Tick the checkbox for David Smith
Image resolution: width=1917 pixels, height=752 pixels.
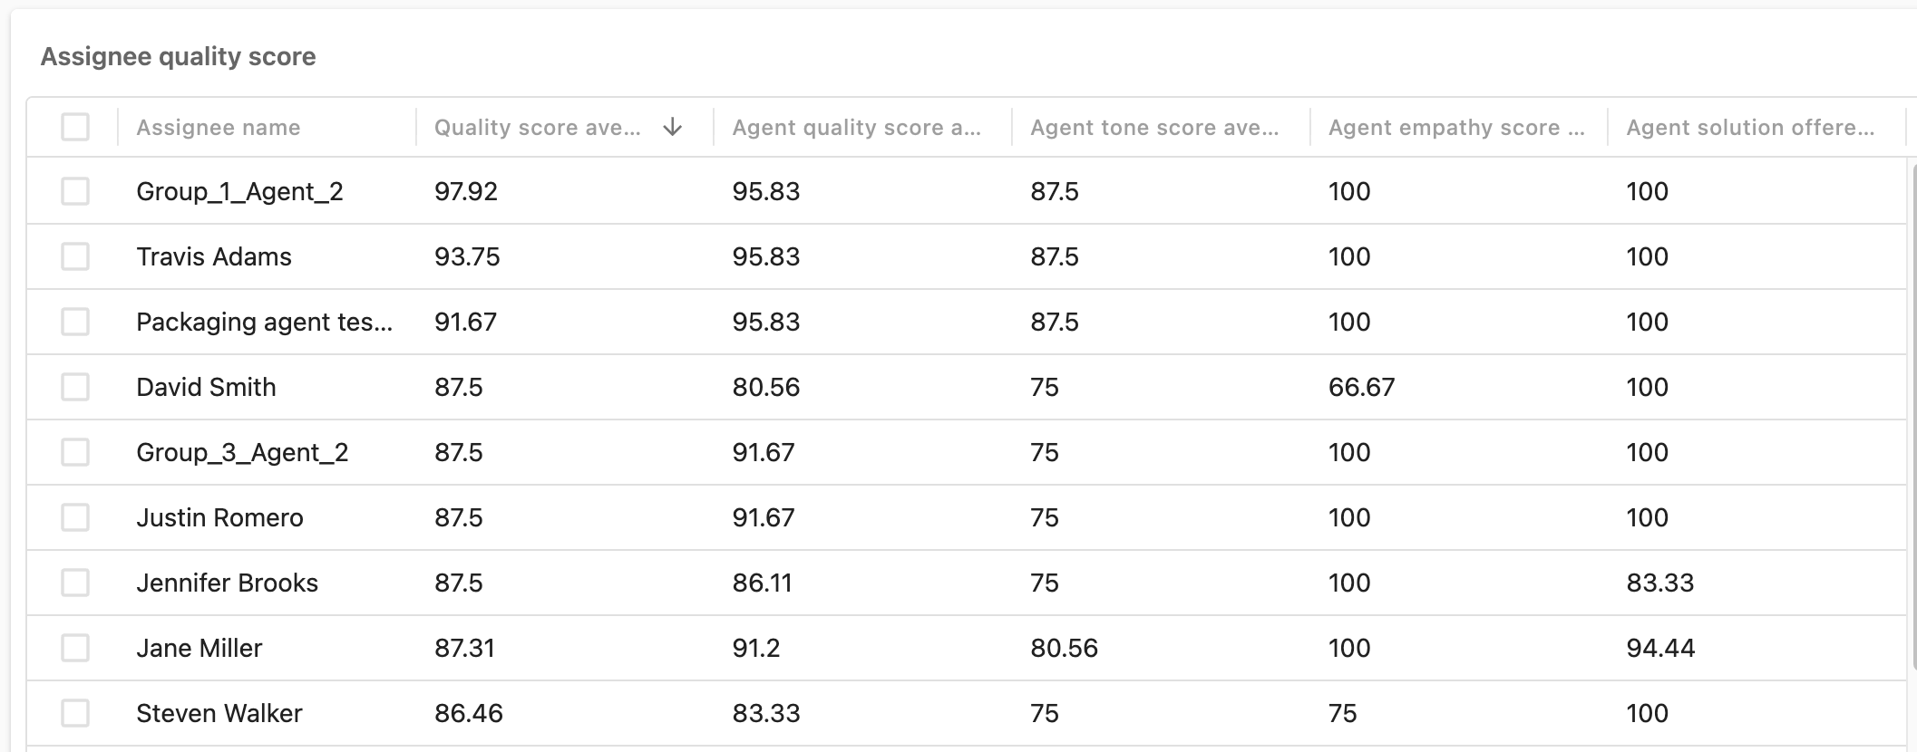pyautogui.click(x=75, y=387)
